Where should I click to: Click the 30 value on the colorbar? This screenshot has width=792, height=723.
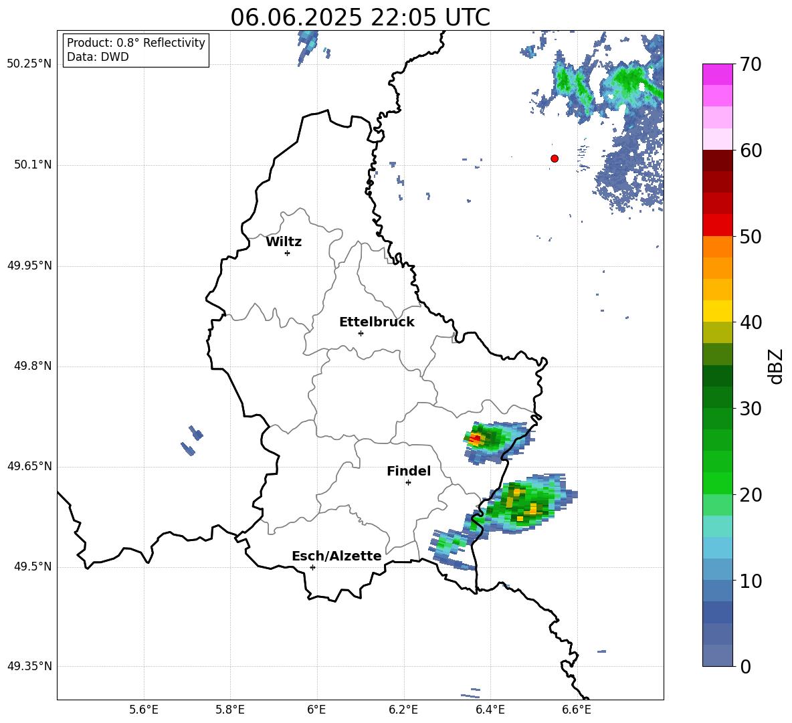(751, 409)
